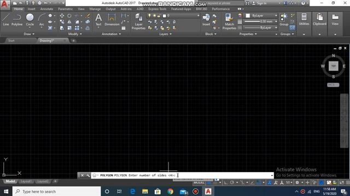
Task: Select the Dimension tool
Action: [x=112, y=20]
